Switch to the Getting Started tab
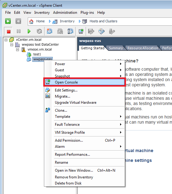The image size is (172, 194). point(93,48)
